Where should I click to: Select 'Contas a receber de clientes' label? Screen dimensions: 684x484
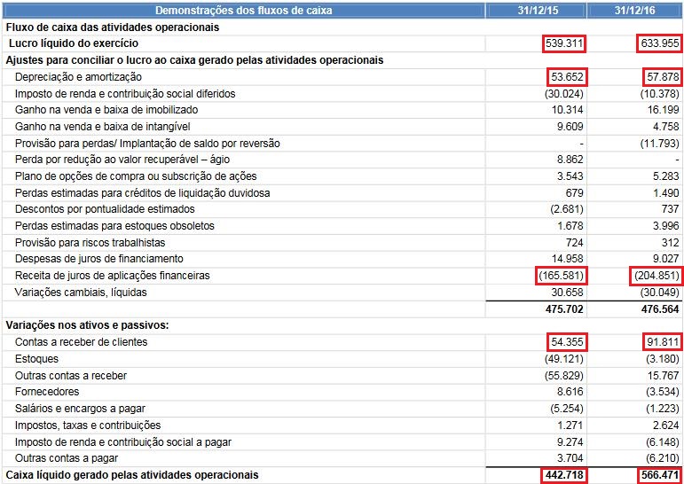point(81,342)
